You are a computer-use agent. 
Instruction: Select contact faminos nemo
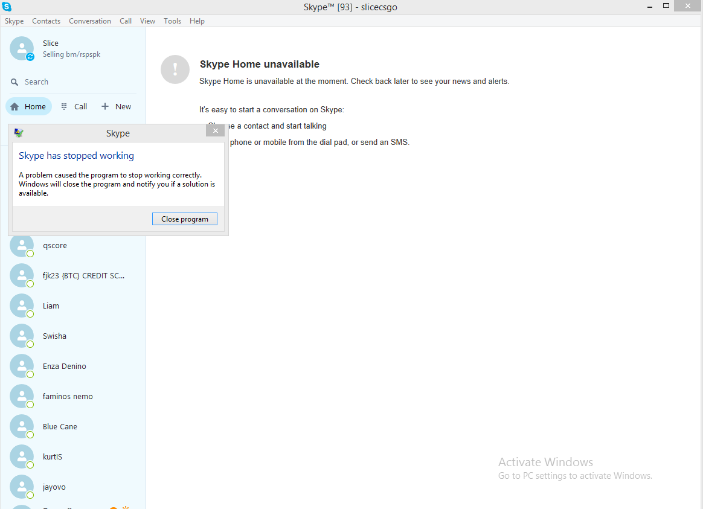[x=73, y=396]
